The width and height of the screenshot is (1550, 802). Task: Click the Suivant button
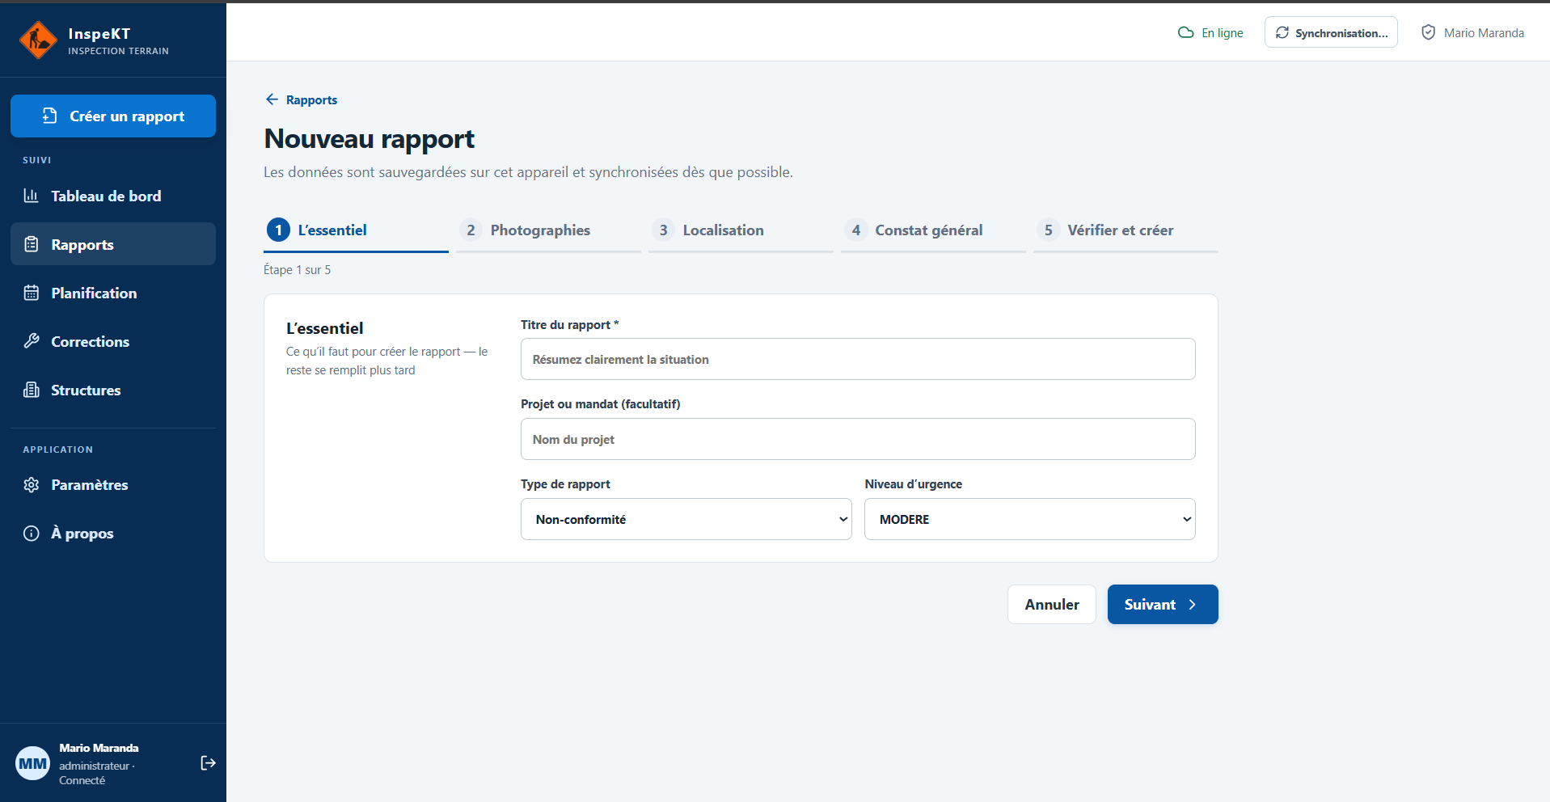click(x=1163, y=605)
